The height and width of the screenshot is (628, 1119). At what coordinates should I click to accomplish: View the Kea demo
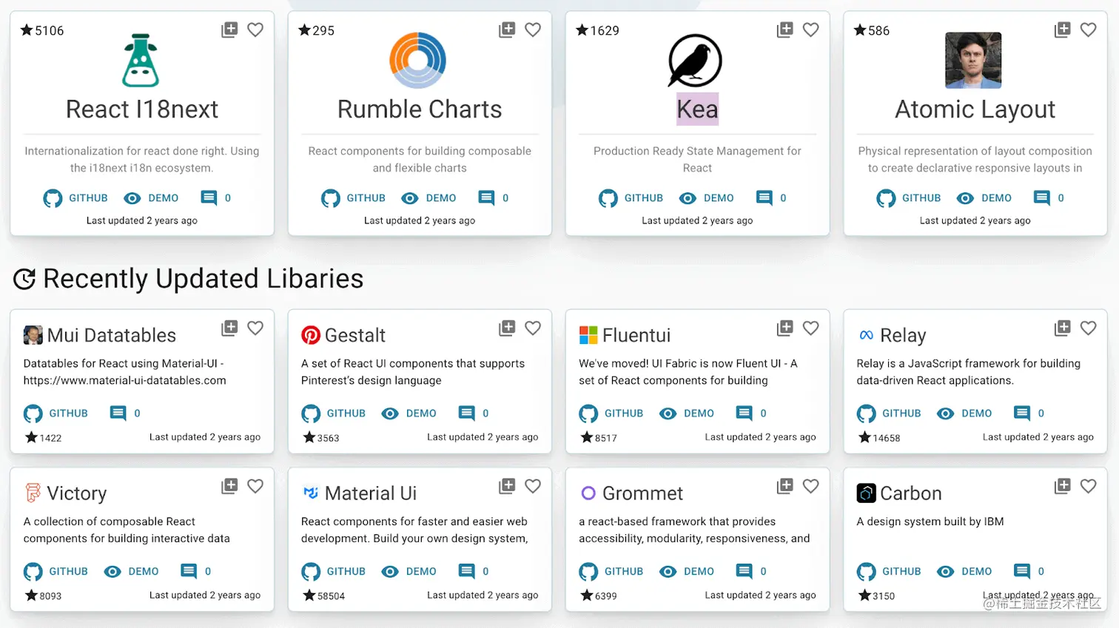[706, 198]
